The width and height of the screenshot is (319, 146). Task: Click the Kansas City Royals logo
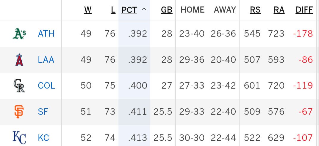pyautogui.click(x=19, y=138)
